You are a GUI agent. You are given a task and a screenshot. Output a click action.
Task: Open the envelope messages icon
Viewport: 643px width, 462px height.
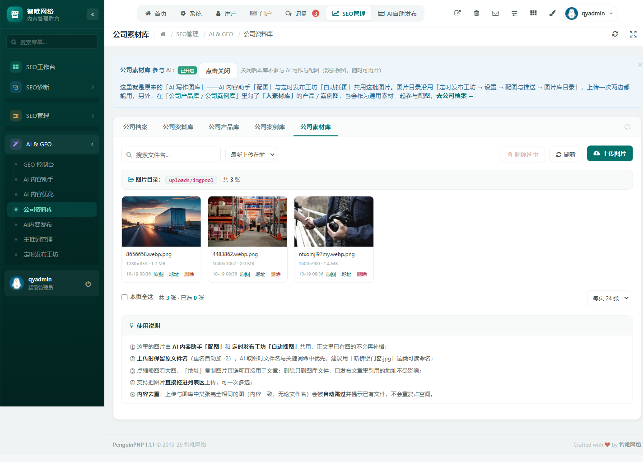click(495, 13)
